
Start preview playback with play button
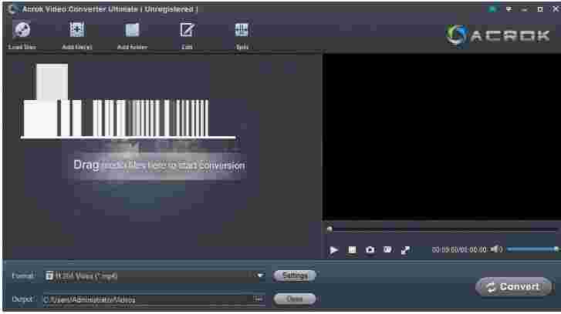[334, 250]
